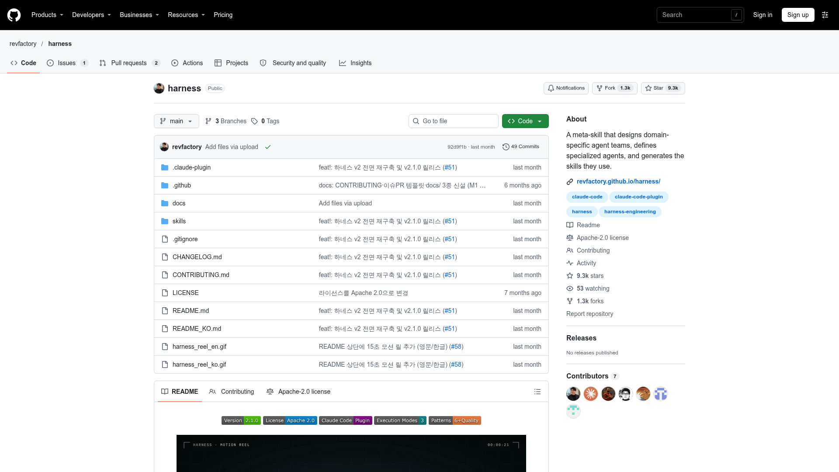Screen dimensions: 839x472
Task: View commit history clock icon
Action: [506, 147]
